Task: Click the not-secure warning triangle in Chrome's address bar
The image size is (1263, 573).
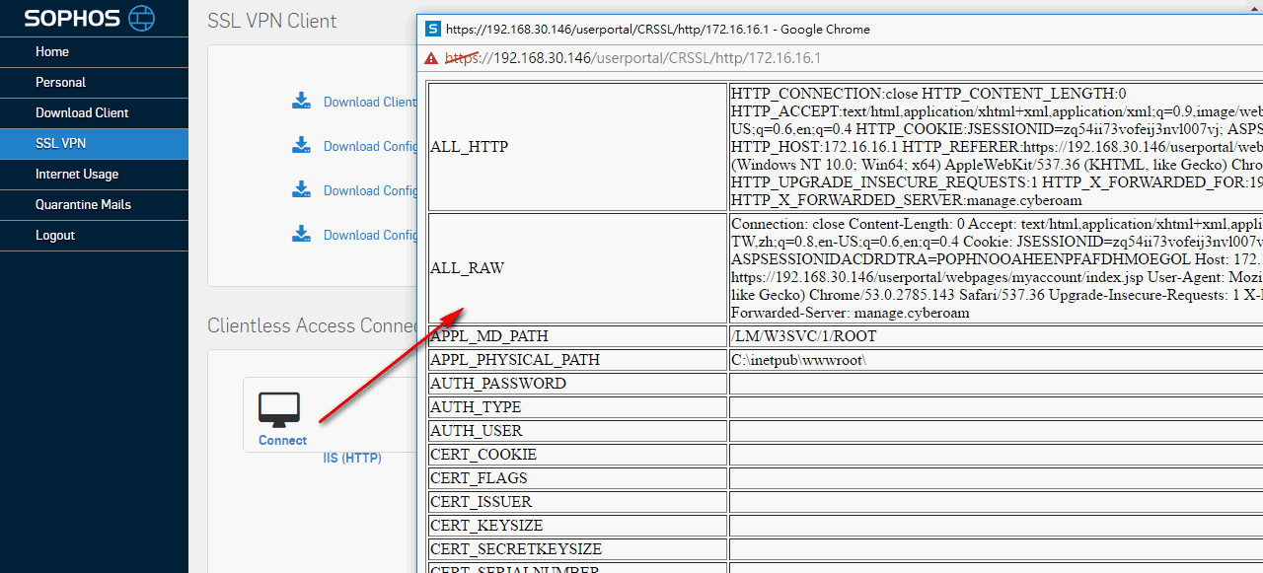Action: point(431,58)
